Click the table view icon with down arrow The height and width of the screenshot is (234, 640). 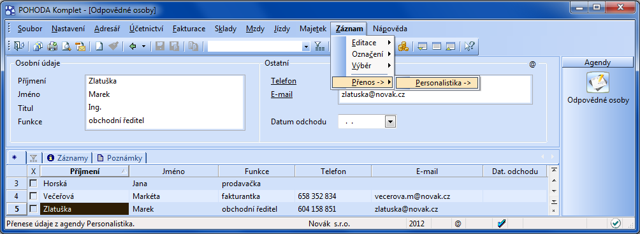[423, 46]
